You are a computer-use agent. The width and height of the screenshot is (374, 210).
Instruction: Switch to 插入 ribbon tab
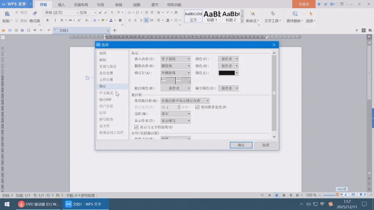(61, 4)
